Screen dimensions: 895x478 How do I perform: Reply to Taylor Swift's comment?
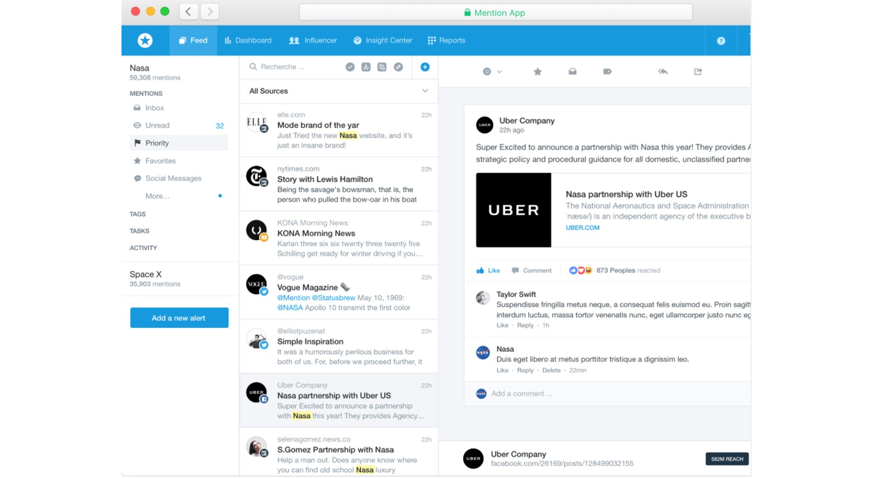pos(525,325)
